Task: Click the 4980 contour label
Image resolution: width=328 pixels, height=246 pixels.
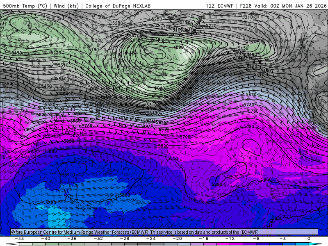Action: point(138,40)
